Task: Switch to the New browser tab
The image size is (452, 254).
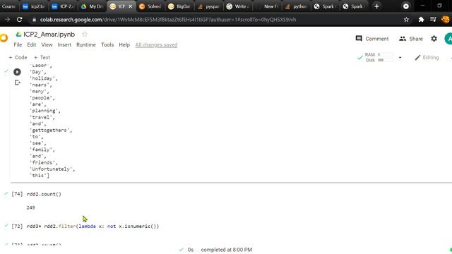Action: (x=266, y=6)
